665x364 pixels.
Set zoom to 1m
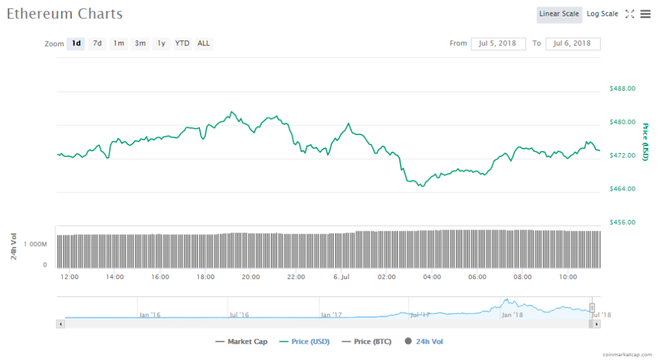[119, 43]
